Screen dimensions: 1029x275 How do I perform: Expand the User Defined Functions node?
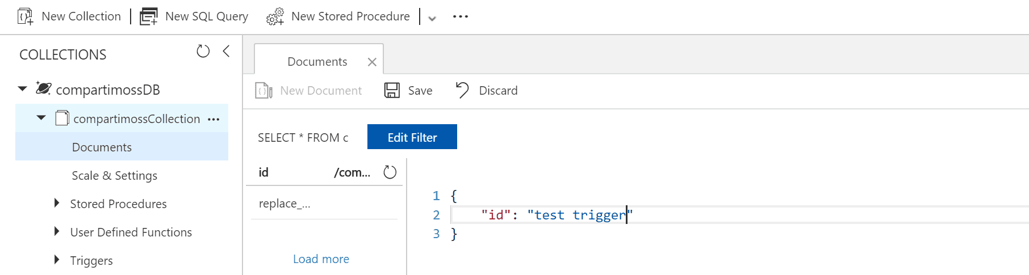tap(56, 231)
